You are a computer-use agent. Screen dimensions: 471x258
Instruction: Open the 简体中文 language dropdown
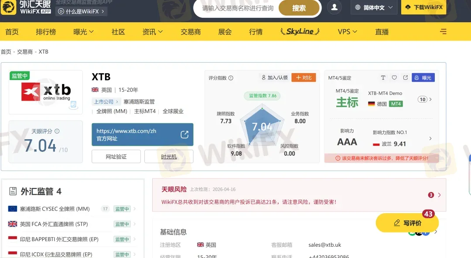373,7
